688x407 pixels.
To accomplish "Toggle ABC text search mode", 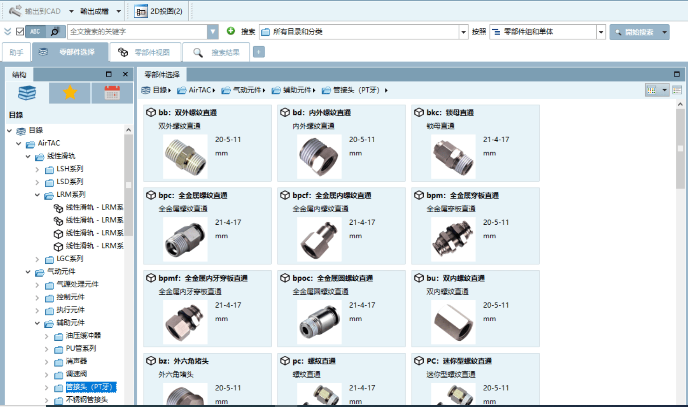I will tap(35, 31).
